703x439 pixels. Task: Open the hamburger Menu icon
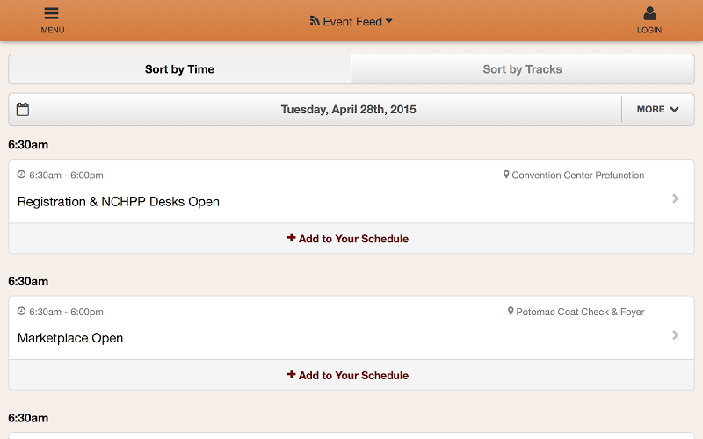52,14
